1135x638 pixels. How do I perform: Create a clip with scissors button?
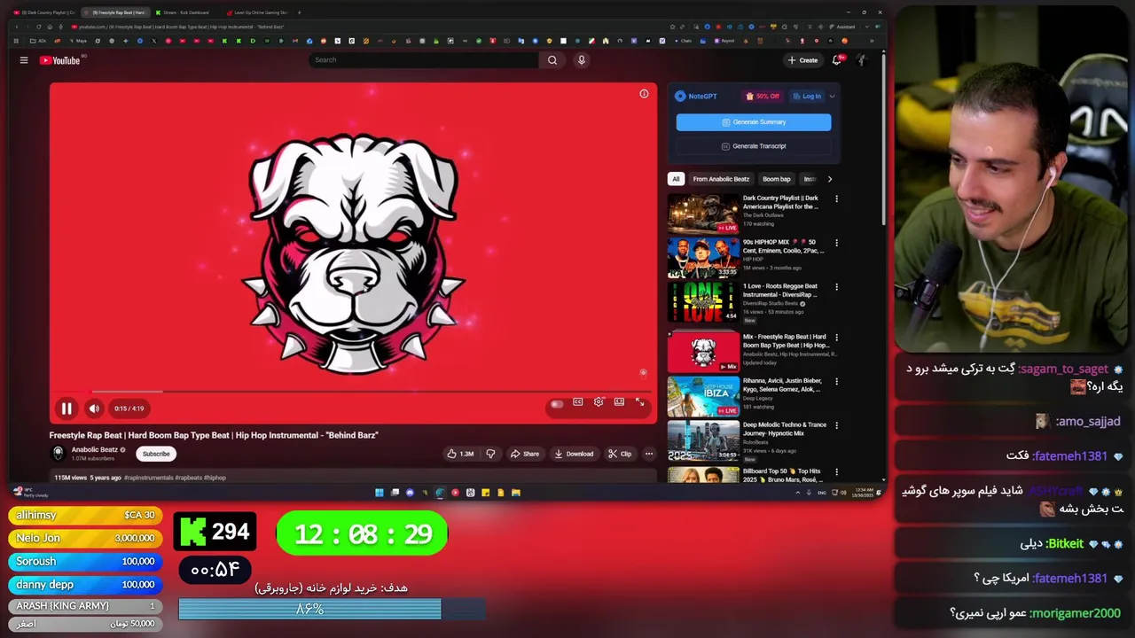point(620,454)
